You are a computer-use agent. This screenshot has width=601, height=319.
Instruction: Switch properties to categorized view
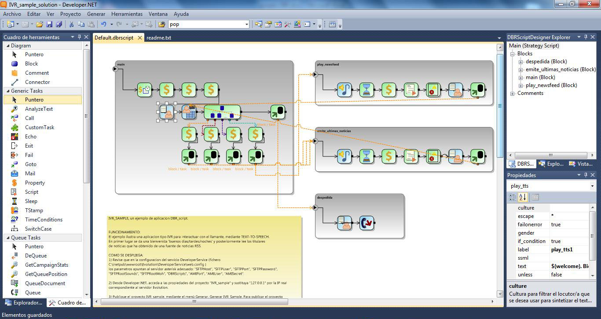point(513,197)
